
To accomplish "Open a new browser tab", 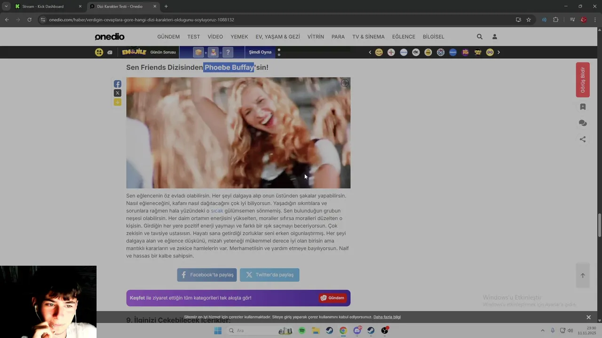I will click(166, 7).
